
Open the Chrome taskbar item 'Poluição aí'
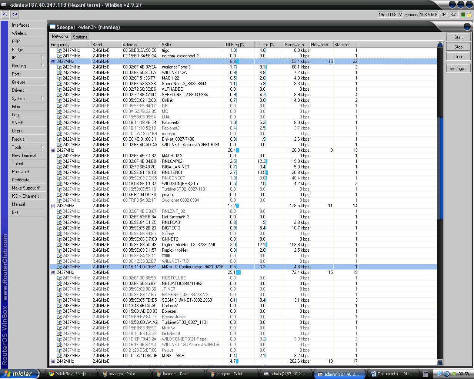(x=71, y=374)
